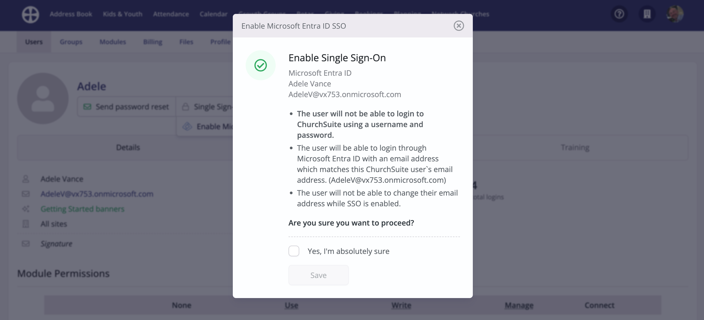Screen dimensions: 704x320
Task: Open the Address Book menu
Action: 71,14
